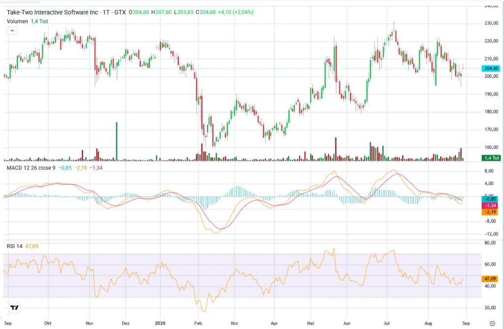This screenshot has height=329, width=504.
Task: Click the Mrz label on the time axis
Action: pos(234,323)
